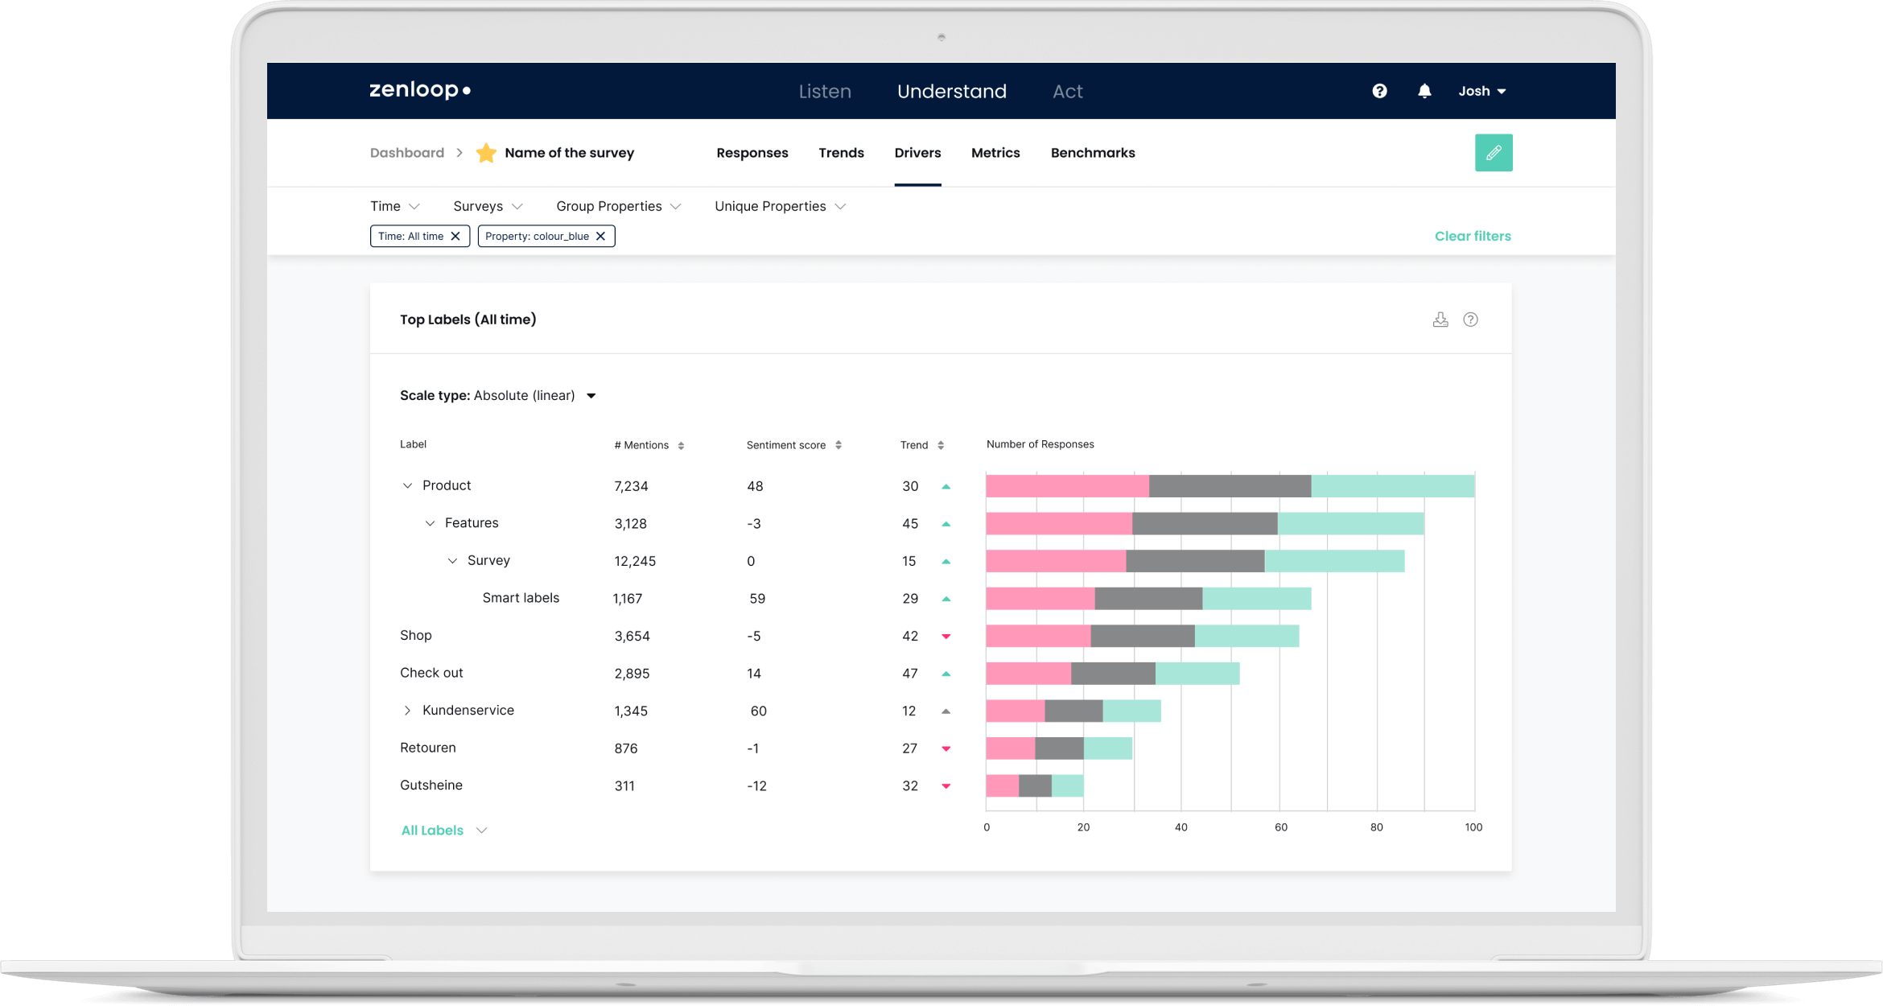Switch to the Benchmarks tab
The width and height of the screenshot is (1883, 1006).
1092,152
